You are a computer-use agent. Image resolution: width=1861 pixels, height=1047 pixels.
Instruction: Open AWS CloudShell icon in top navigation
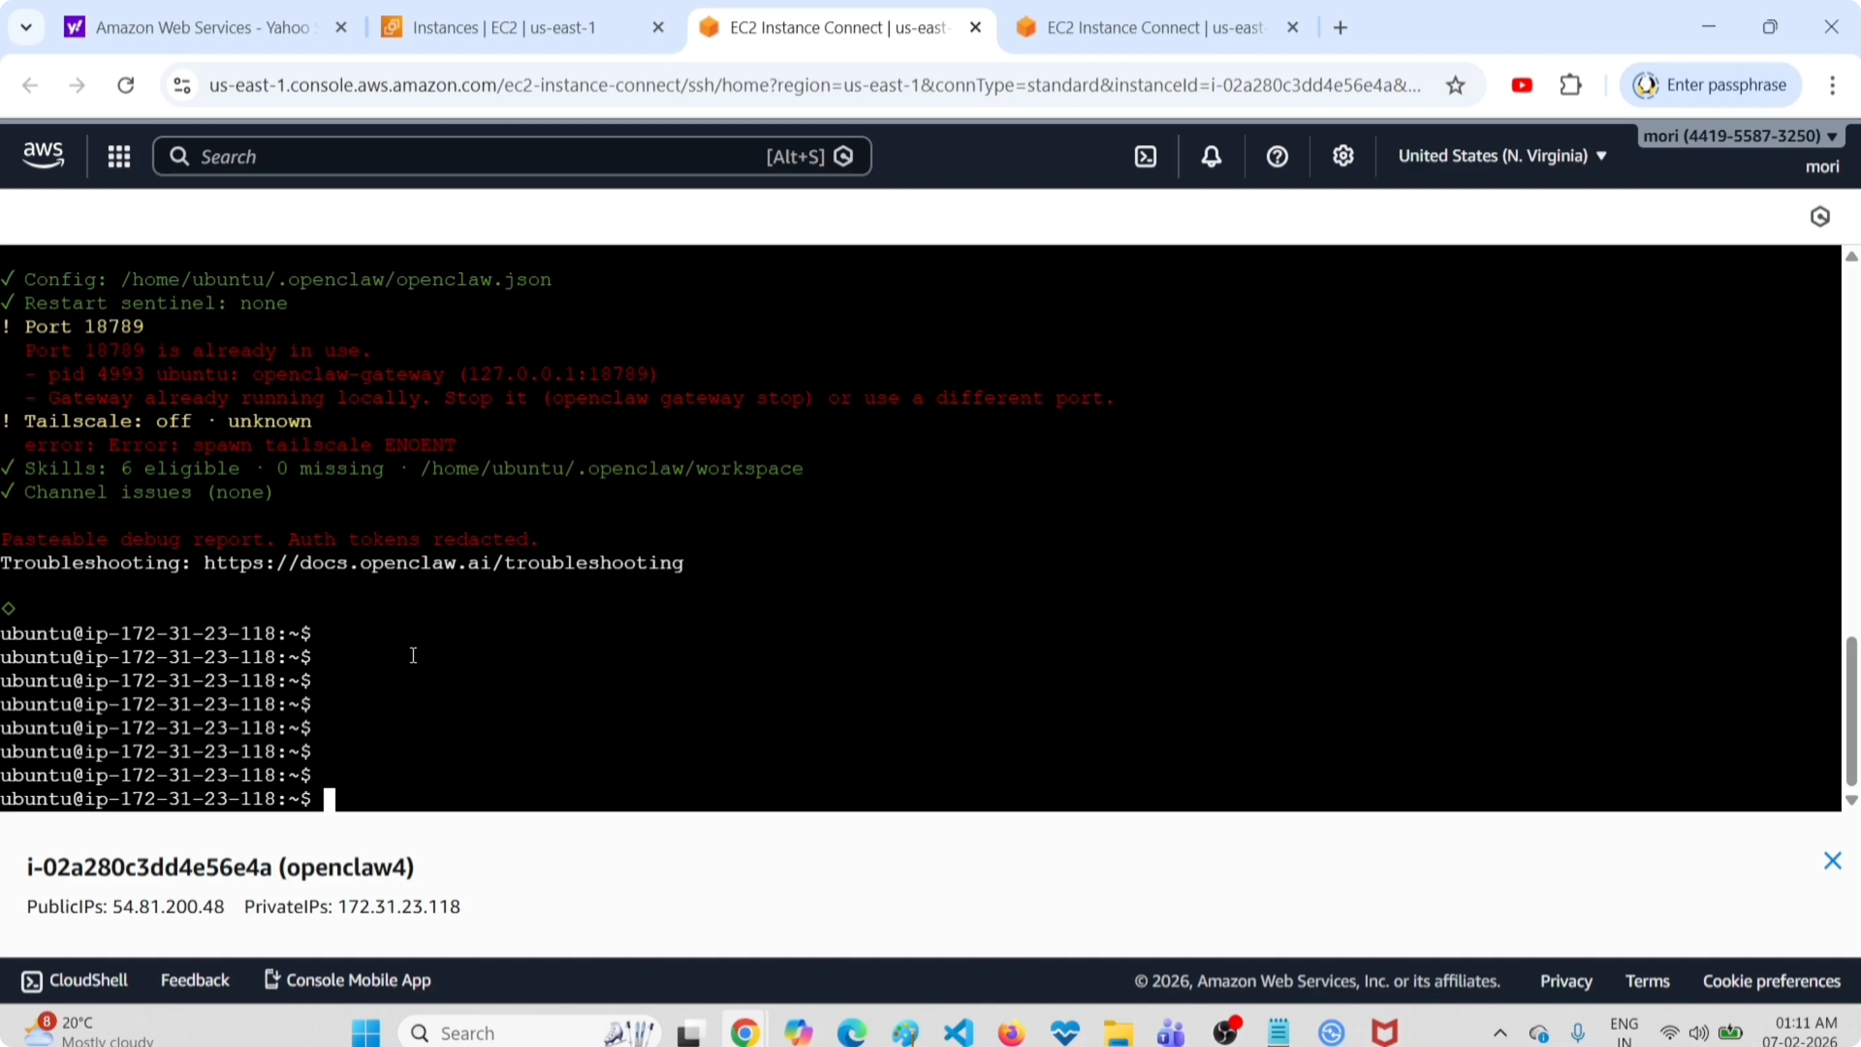coord(1146,157)
